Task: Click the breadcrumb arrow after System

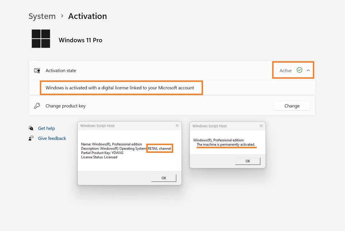Action: tap(62, 16)
